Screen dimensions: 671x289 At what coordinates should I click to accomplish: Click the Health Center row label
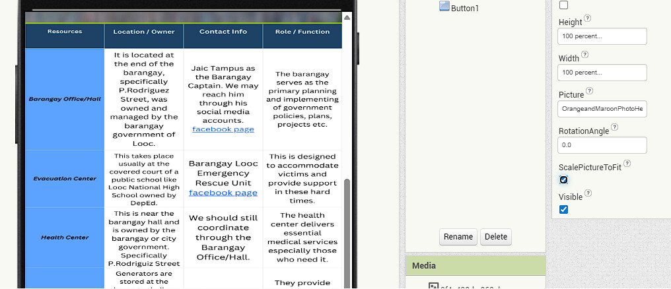tap(65, 238)
